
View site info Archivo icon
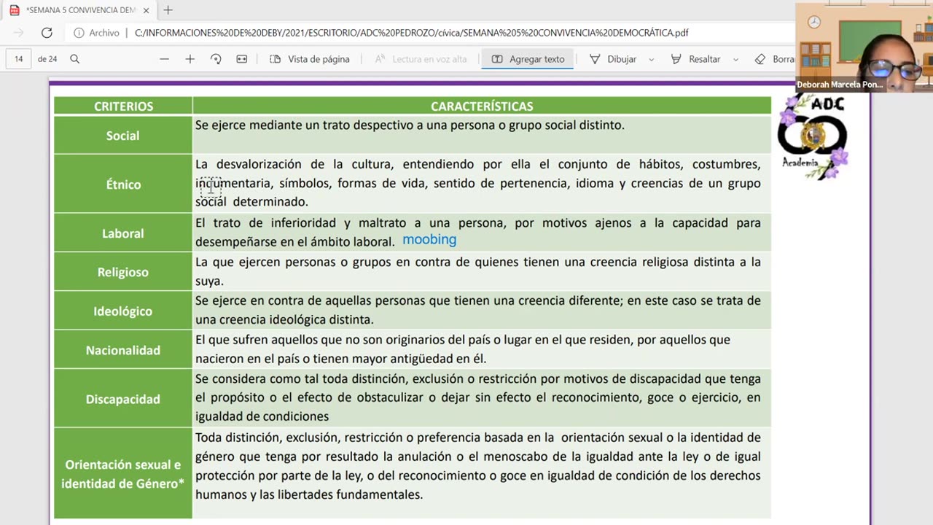96,33
